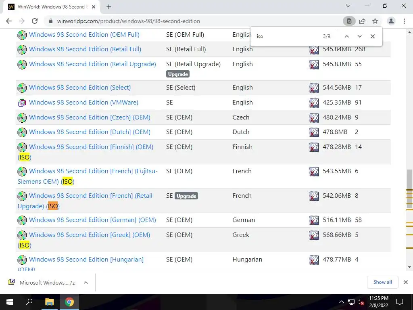
Task: Click the network tray icon
Action: 351,302
